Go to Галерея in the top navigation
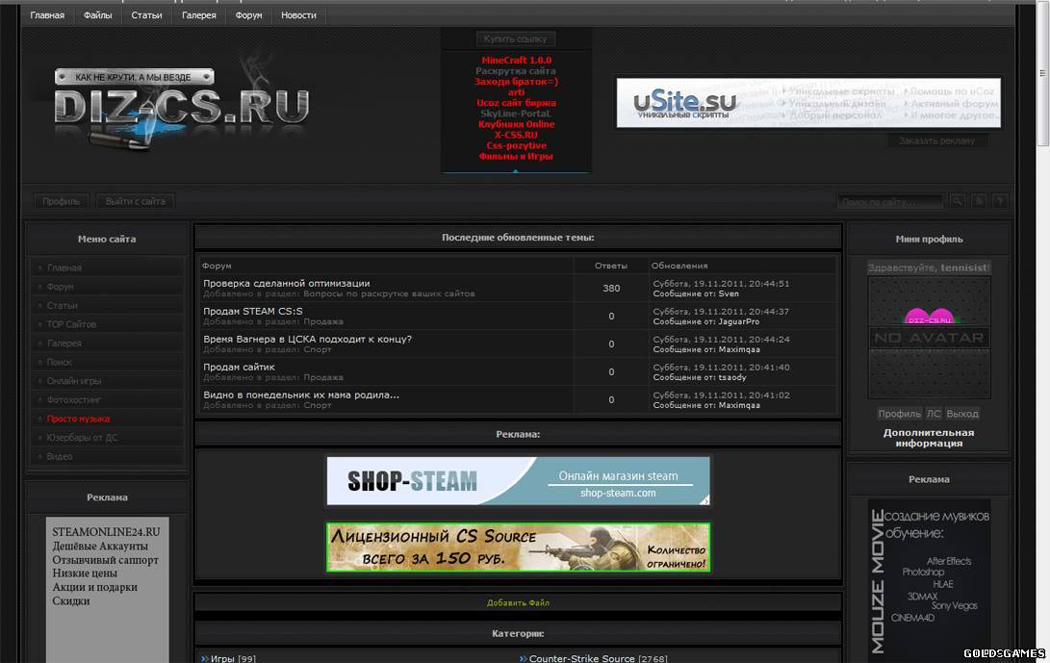This screenshot has width=1050, height=663. coord(198,15)
